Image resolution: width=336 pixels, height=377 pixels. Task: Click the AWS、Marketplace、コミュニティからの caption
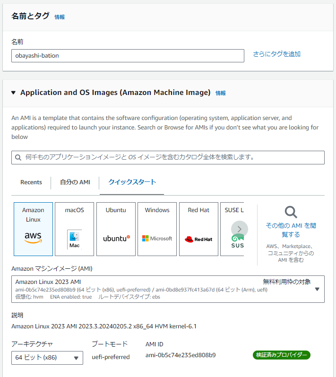(x=291, y=253)
